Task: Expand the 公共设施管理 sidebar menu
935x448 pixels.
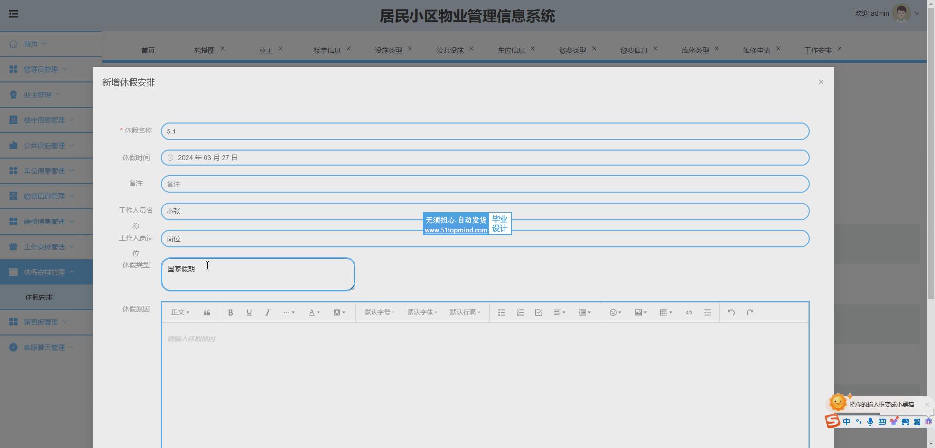Action: tap(46, 145)
